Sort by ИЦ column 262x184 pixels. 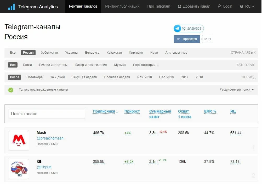click(233, 111)
